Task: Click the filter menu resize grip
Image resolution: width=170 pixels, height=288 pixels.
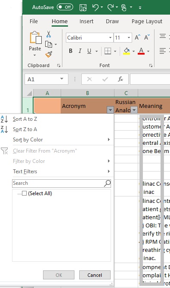Action: pos(111,284)
